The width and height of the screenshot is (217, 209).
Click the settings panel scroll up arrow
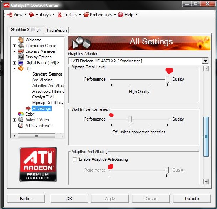point(206,68)
